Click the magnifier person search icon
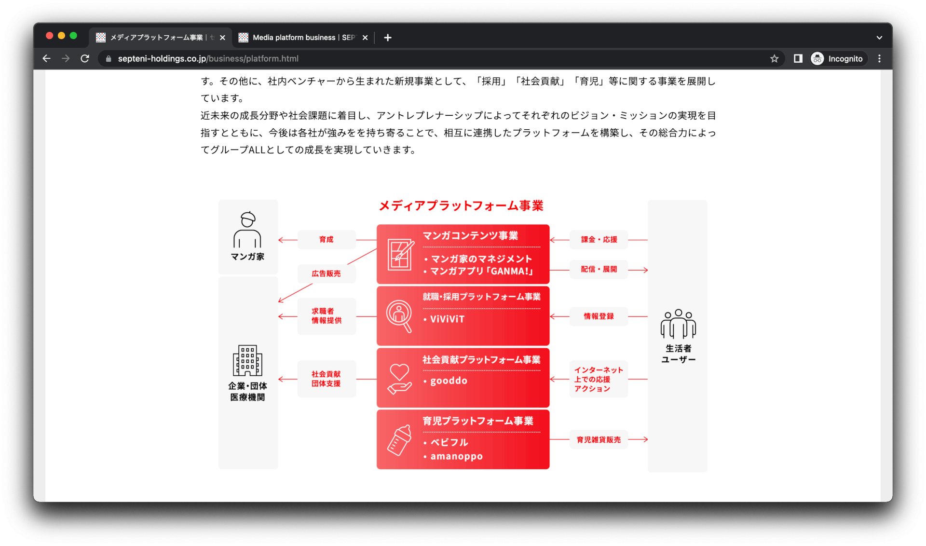The image size is (926, 546). (399, 316)
